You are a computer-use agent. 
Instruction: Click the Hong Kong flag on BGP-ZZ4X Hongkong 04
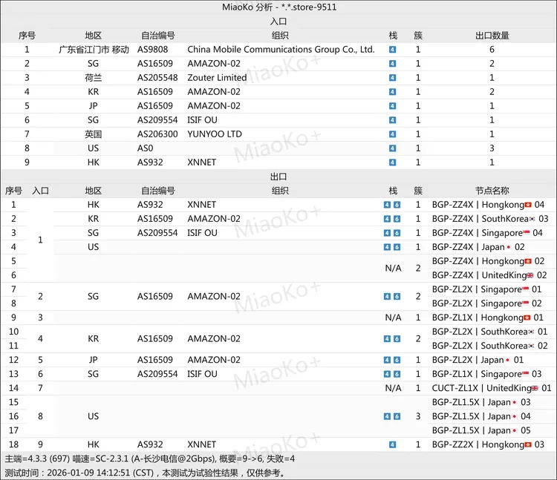tap(528, 205)
